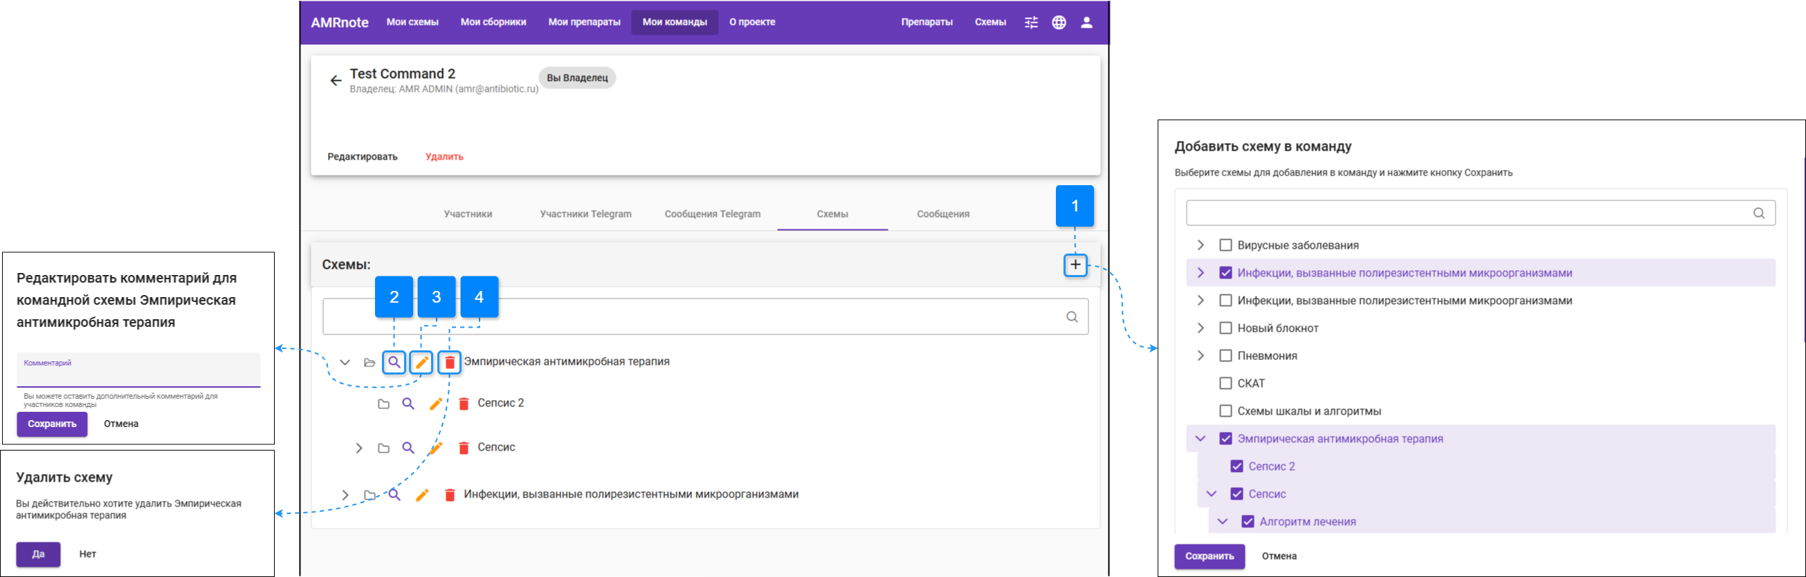This screenshot has width=1806, height=577.
Task: Click Редактировать under Test Command 2
Action: 363,157
